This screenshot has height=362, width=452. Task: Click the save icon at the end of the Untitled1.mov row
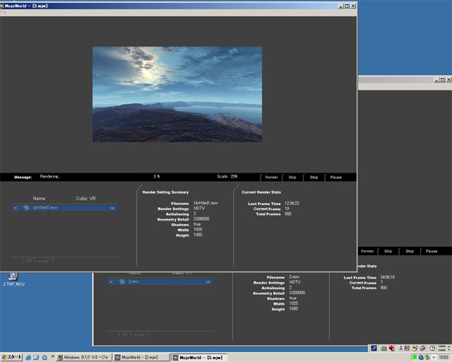pyautogui.click(x=112, y=208)
